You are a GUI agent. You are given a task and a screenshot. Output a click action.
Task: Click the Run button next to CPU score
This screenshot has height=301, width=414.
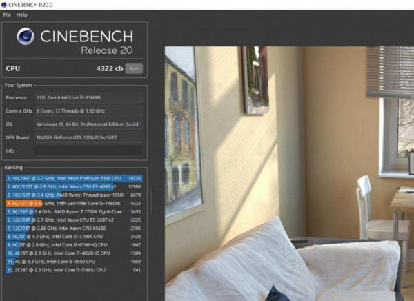(134, 68)
